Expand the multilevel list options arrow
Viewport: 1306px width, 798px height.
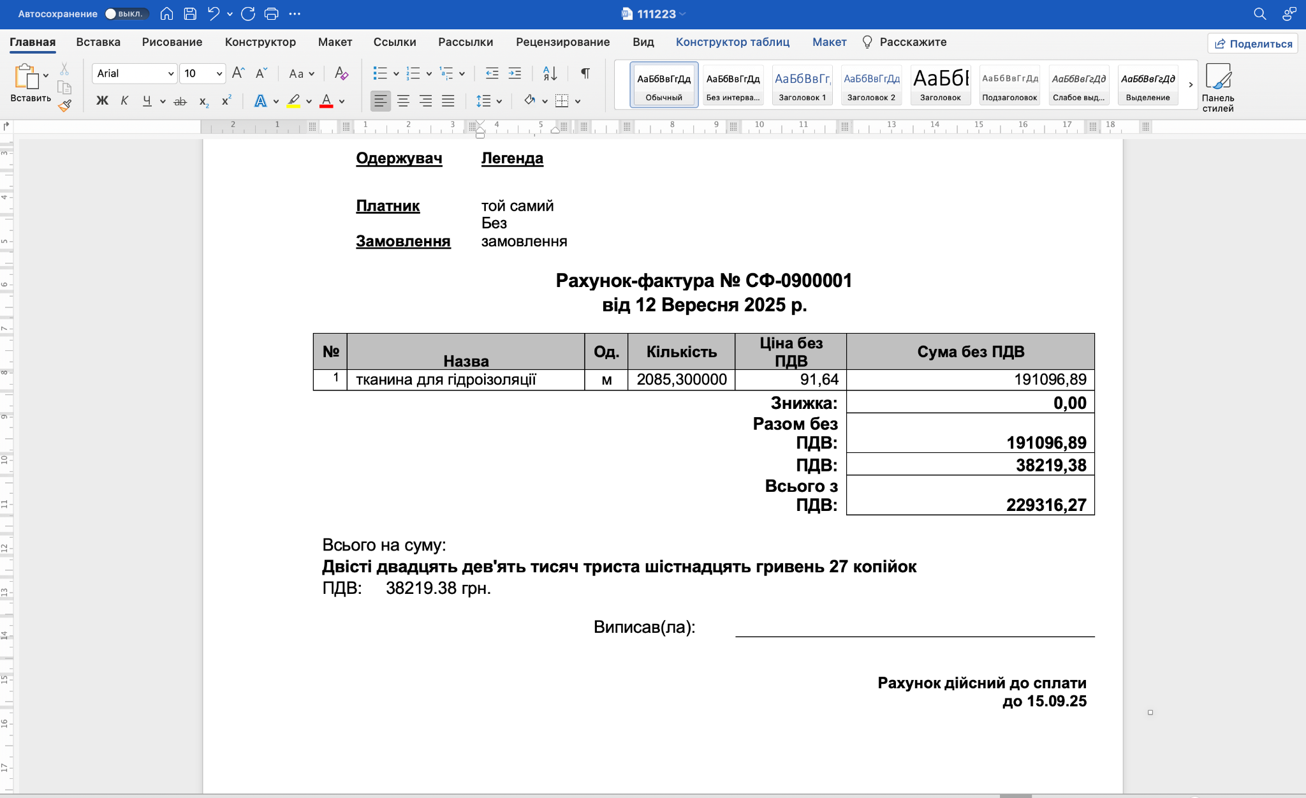coord(462,73)
